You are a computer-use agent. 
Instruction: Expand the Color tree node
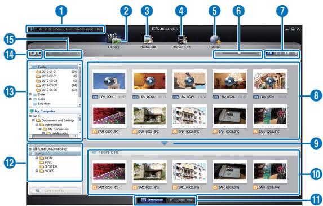tap(30, 99)
